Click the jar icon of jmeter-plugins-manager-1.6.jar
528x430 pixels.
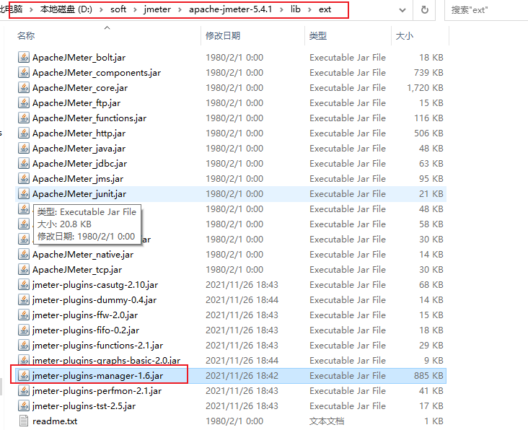click(x=24, y=376)
